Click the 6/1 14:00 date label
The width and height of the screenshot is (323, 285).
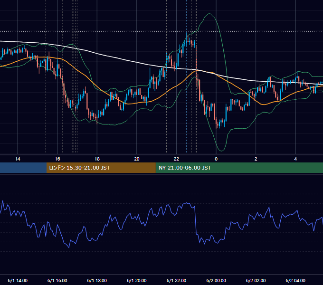pos(18,281)
